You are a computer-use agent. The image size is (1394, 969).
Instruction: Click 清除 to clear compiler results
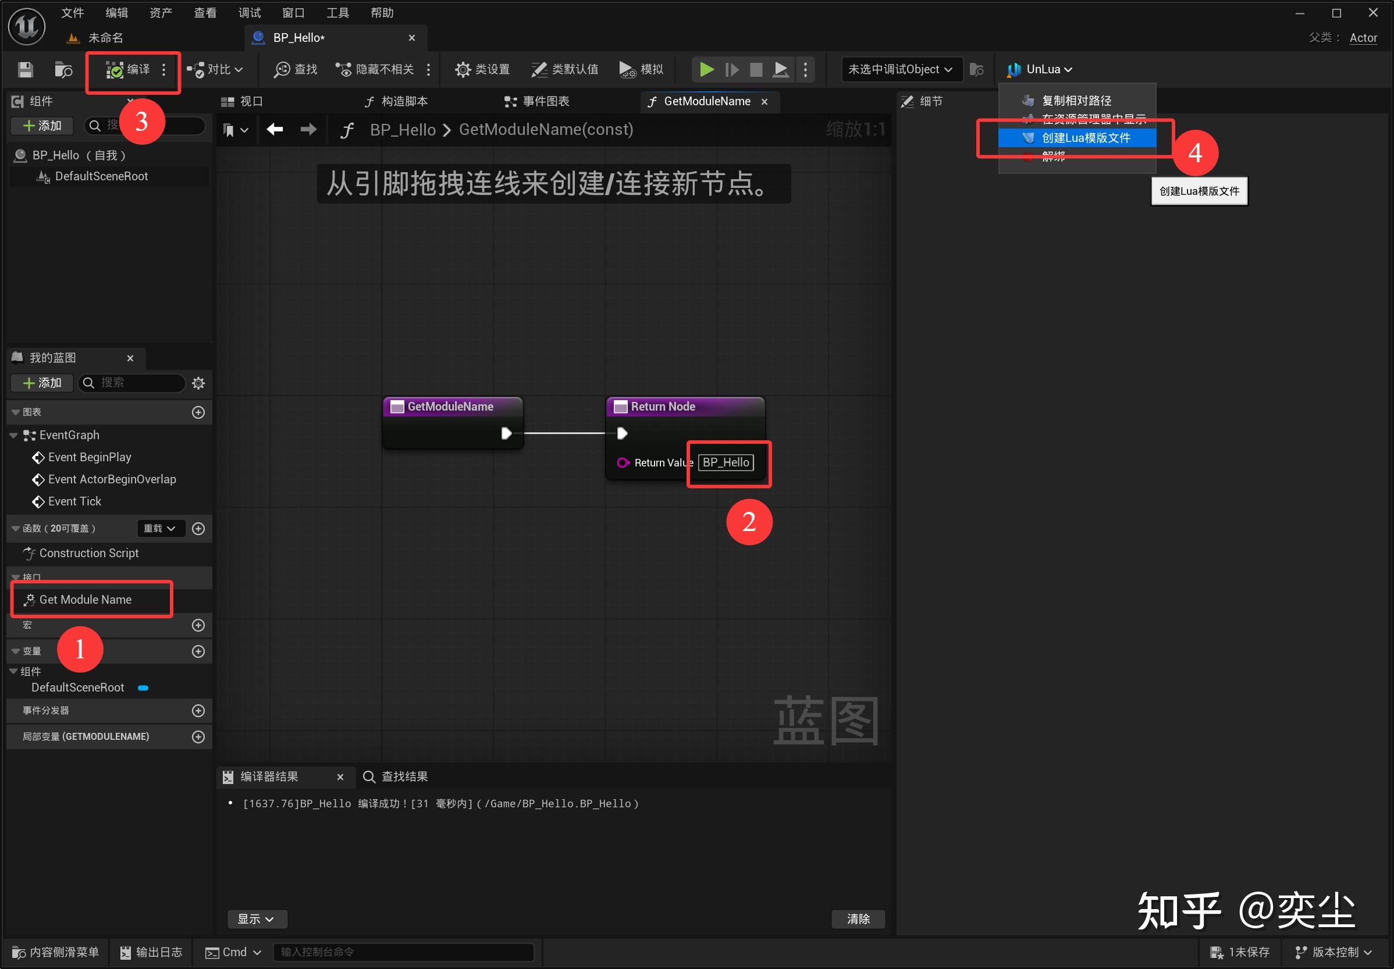tap(858, 919)
